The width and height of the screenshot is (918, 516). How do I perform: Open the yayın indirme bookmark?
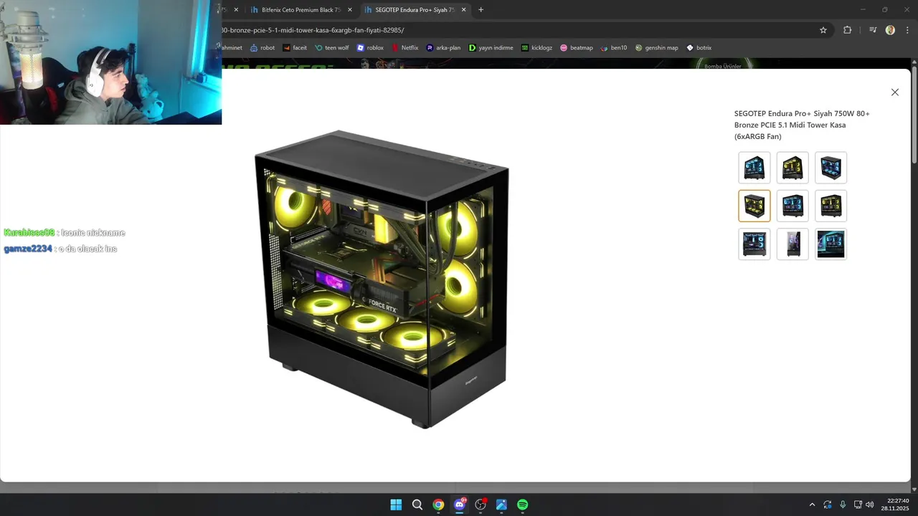point(491,48)
